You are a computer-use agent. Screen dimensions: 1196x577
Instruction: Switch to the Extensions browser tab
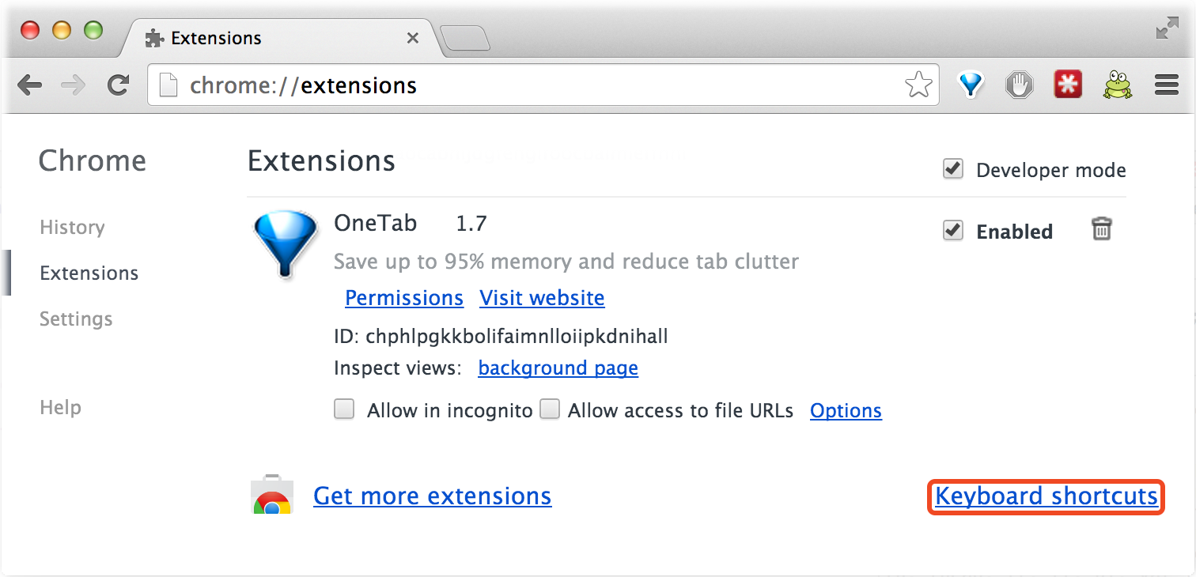click(x=278, y=38)
